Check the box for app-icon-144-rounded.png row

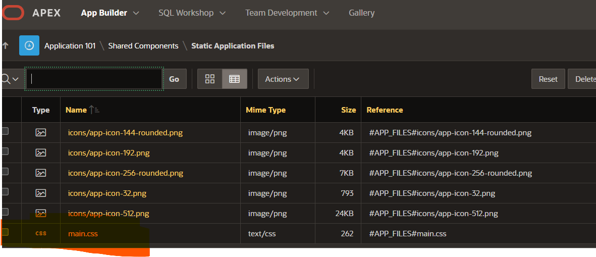[5, 131]
